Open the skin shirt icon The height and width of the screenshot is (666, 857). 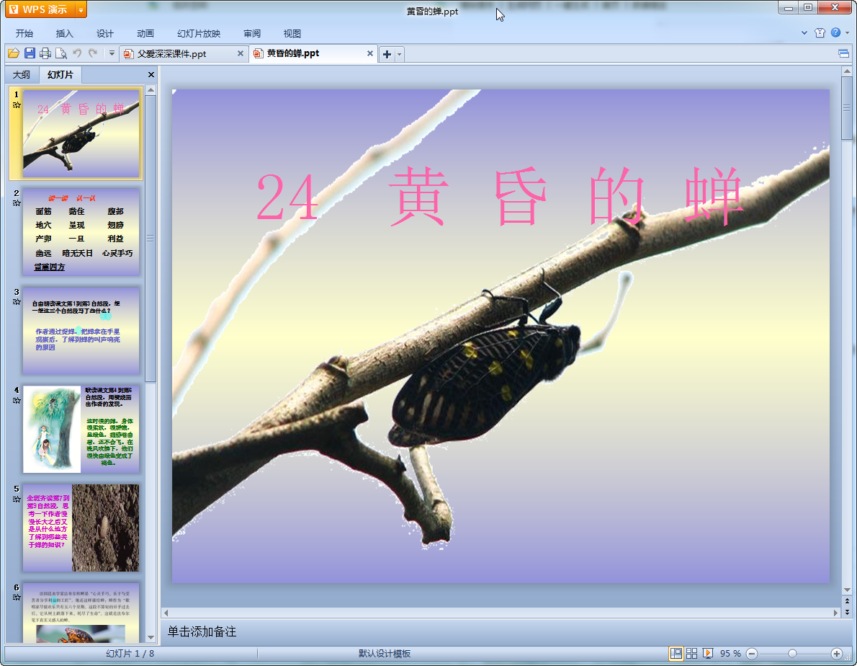[820, 33]
